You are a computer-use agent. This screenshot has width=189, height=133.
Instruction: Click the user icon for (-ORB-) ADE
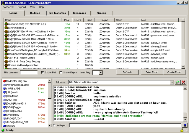click(4, 89)
